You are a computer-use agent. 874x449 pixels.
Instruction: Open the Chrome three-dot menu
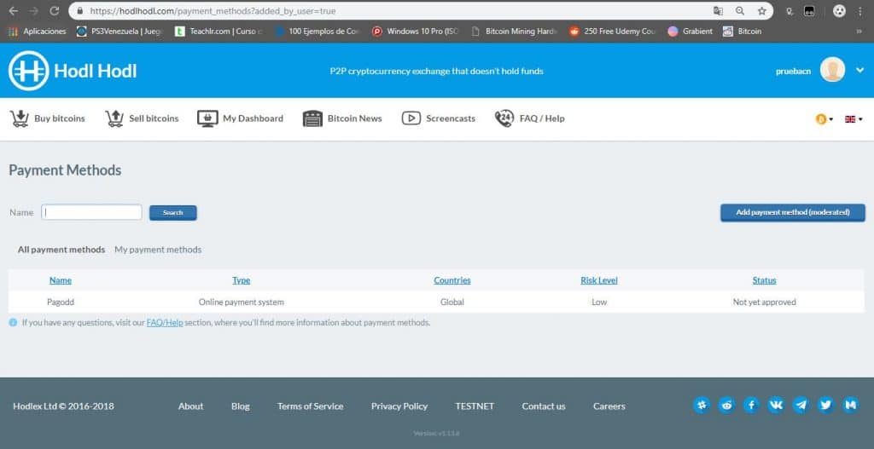point(860,11)
